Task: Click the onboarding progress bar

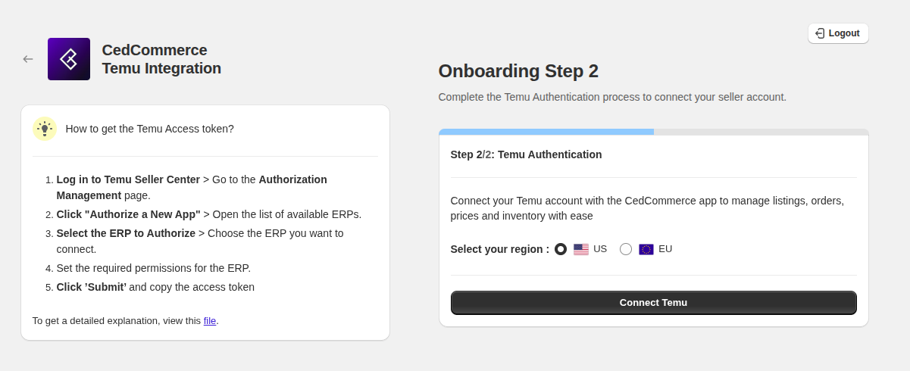Action: click(653, 132)
